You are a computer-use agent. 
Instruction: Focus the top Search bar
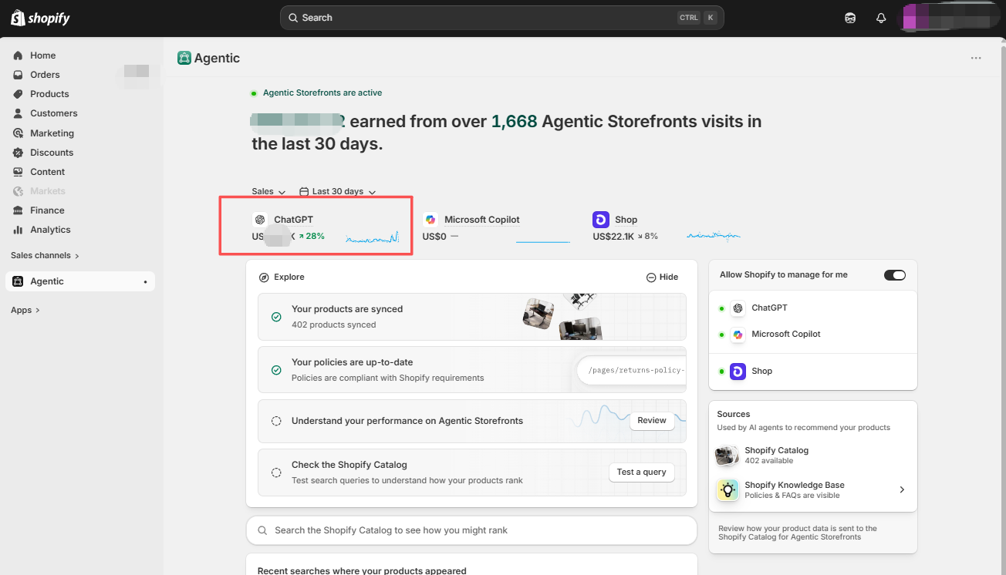502,18
